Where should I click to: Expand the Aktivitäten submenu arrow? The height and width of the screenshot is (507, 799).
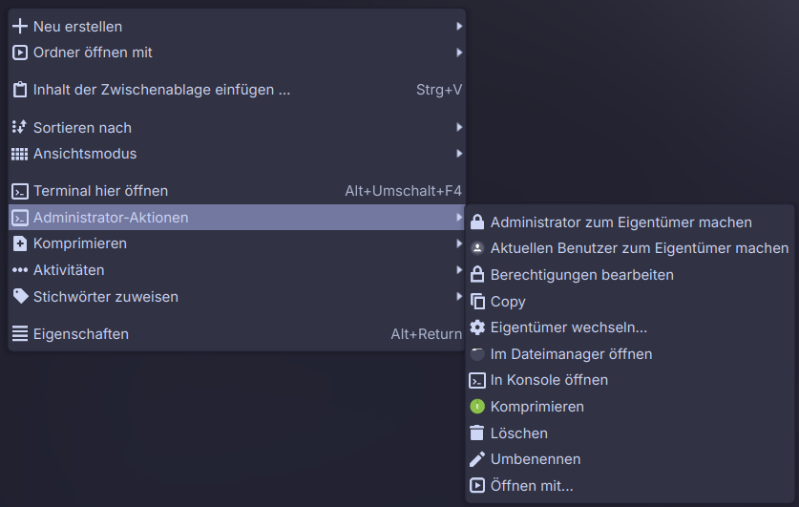pyautogui.click(x=459, y=270)
